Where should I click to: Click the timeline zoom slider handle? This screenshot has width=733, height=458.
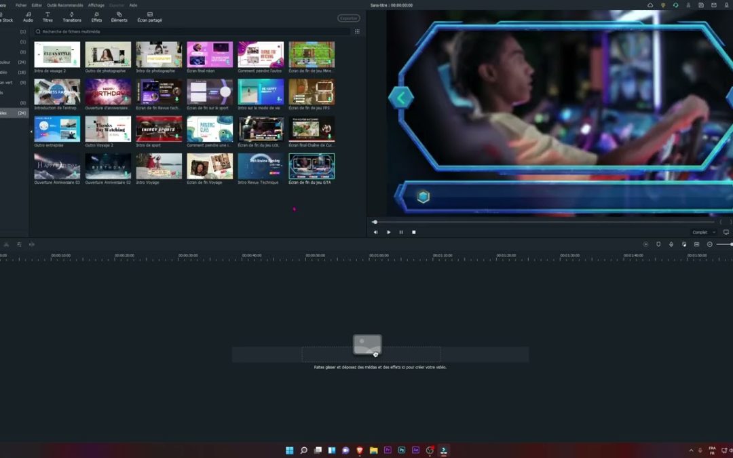[x=731, y=244]
